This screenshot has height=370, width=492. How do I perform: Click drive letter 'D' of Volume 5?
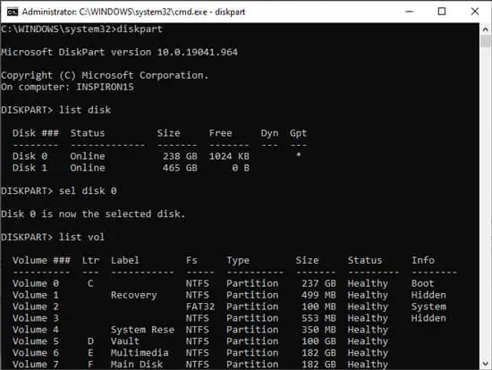coord(90,341)
